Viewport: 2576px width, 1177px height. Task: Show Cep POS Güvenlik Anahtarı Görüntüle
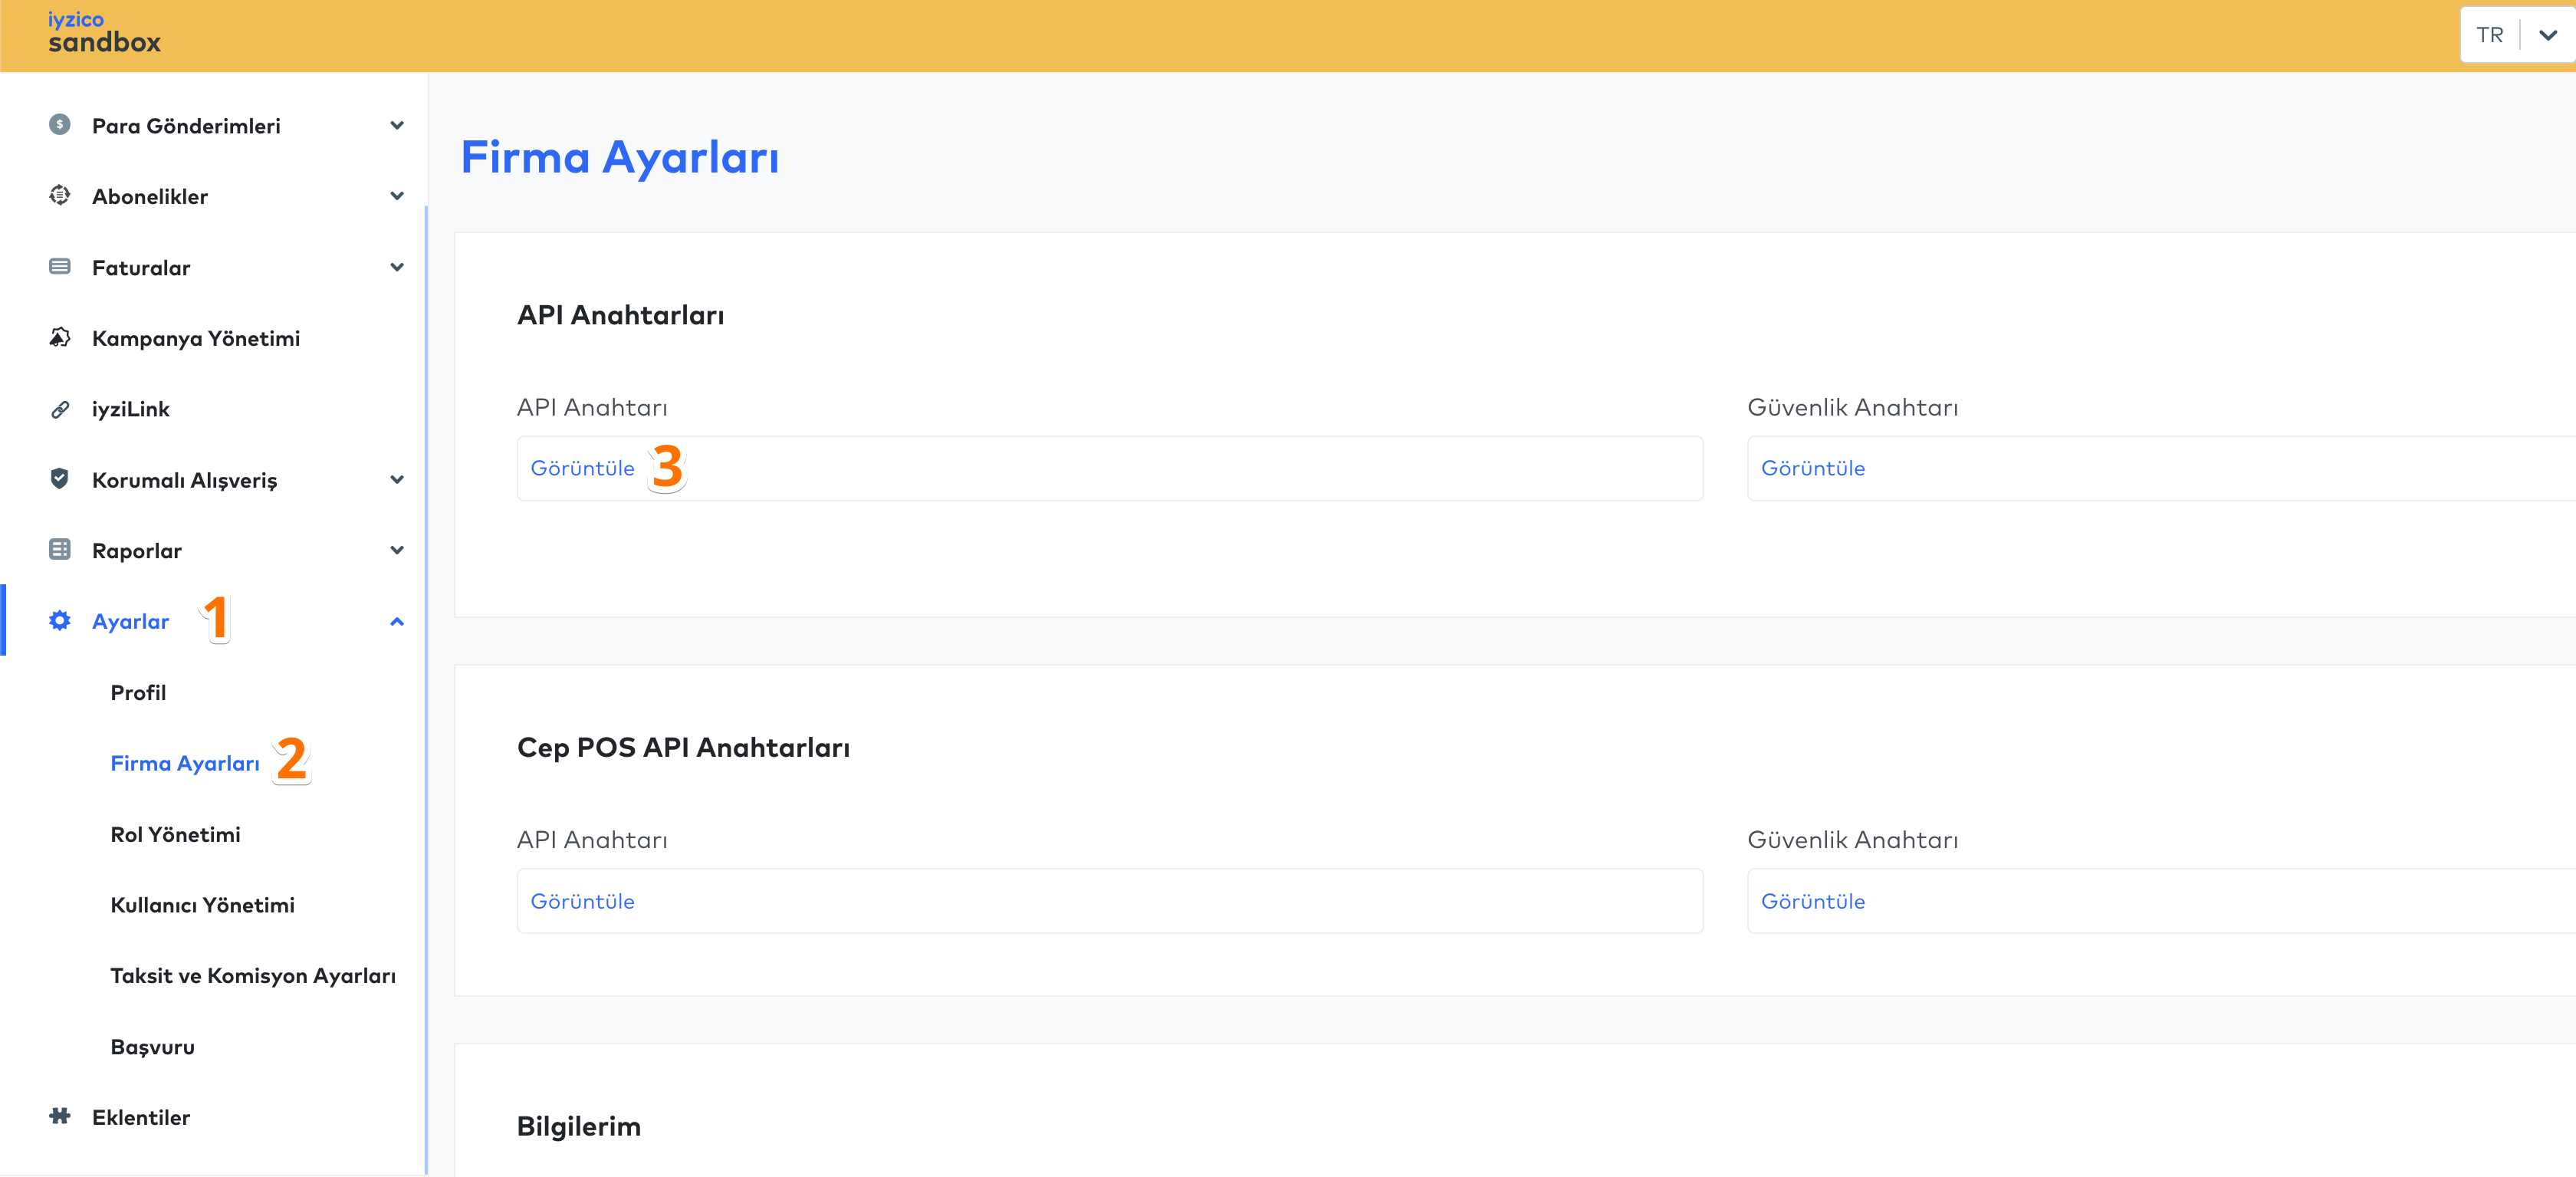[x=1812, y=901]
